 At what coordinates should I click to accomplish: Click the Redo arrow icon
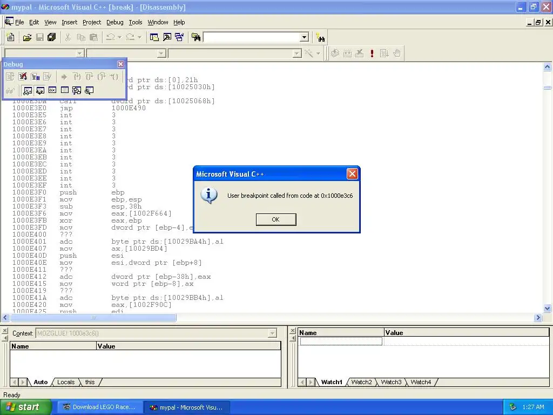[x=130, y=37]
